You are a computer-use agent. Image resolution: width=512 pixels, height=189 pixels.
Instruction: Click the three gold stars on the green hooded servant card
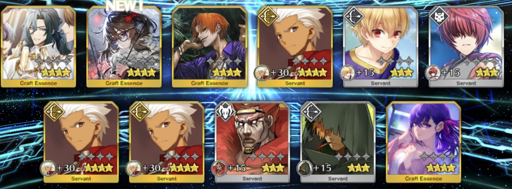tap(358, 168)
